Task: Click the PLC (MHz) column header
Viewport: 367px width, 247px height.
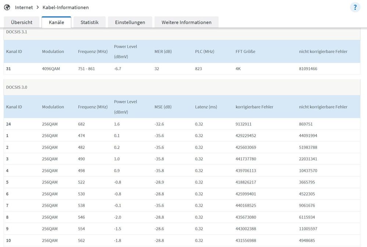Action: (x=204, y=51)
